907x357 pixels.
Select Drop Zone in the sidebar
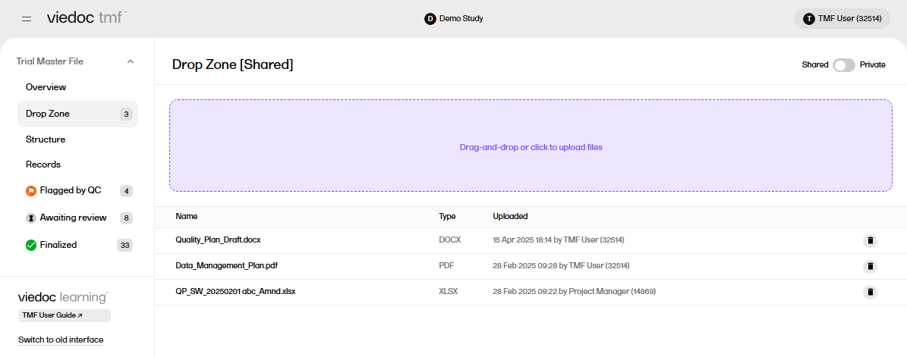pyautogui.click(x=48, y=114)
